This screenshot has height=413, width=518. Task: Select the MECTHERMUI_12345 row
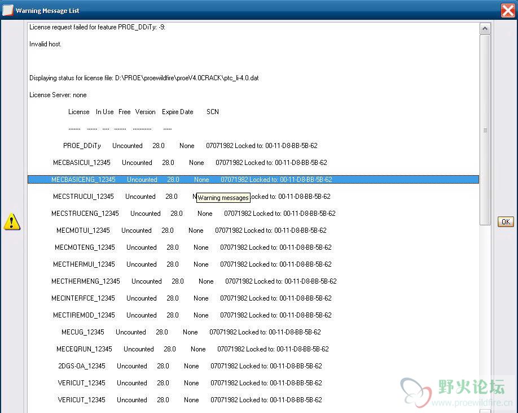point(253,264)
